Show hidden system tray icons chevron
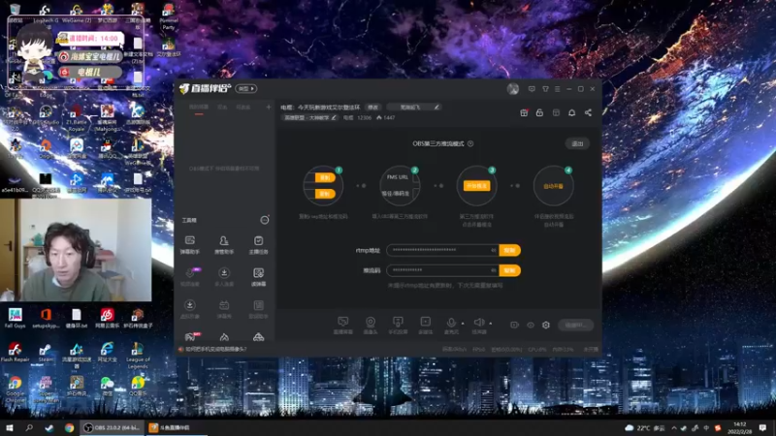 673,427
